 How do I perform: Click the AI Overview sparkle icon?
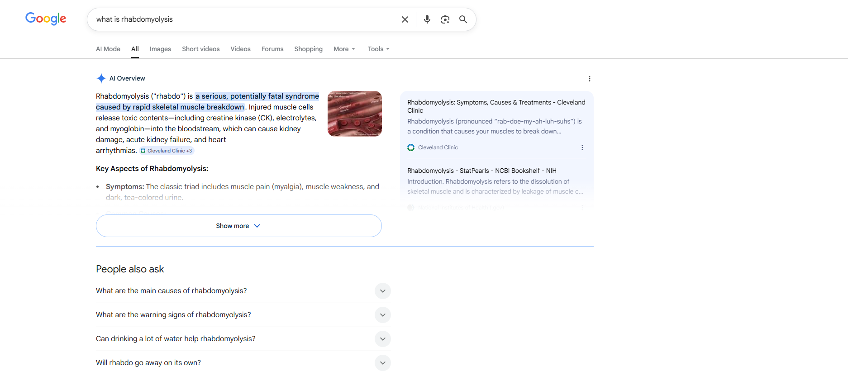(x=101, y=78)
